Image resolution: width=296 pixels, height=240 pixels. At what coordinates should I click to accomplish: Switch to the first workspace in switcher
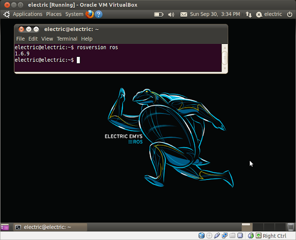(247, 227)
